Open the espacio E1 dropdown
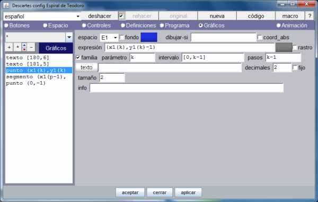Viewport: 318px width, 202px height. point(109,38)
